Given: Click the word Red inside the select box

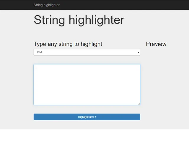Looking at the screenshot, I should pyautogui.click(x=39, y=52).
